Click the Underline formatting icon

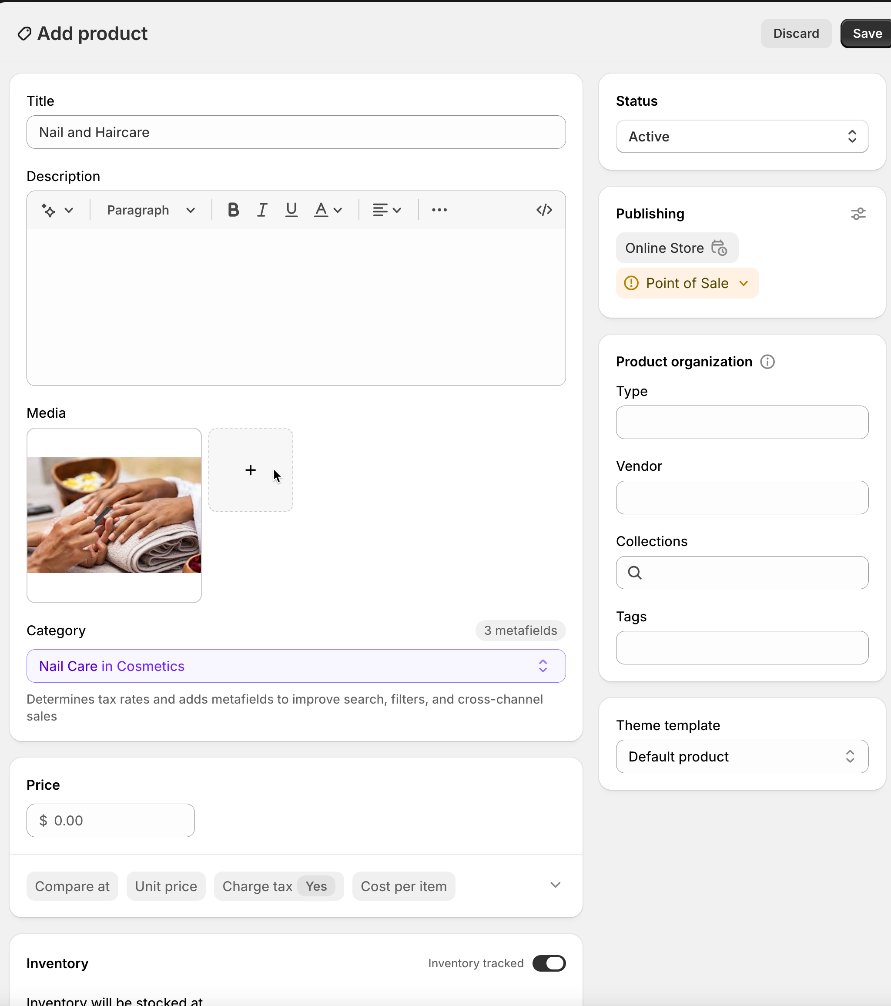[291, 210]
